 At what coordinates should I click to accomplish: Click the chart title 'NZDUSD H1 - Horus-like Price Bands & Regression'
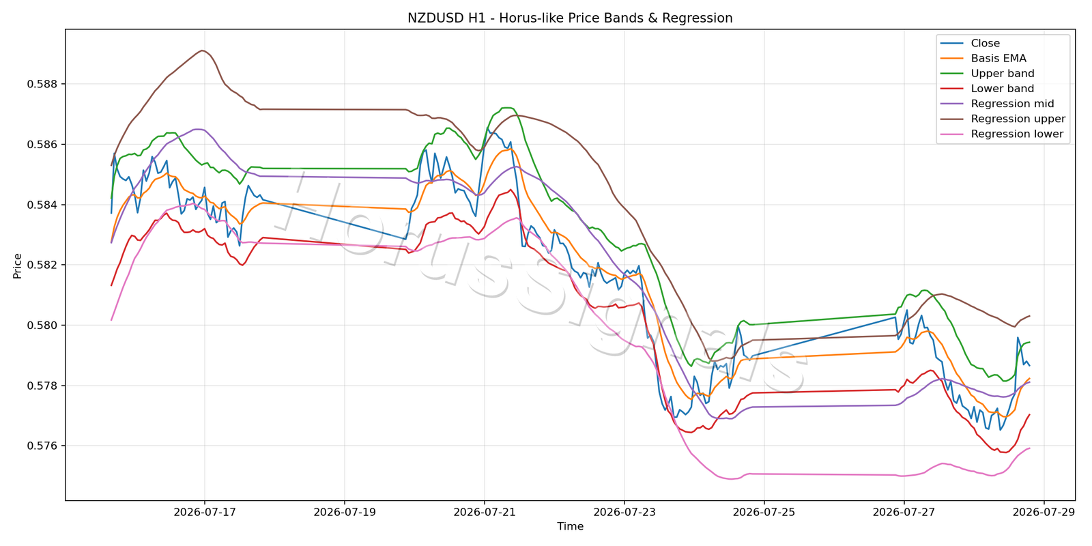coord(570,18)
